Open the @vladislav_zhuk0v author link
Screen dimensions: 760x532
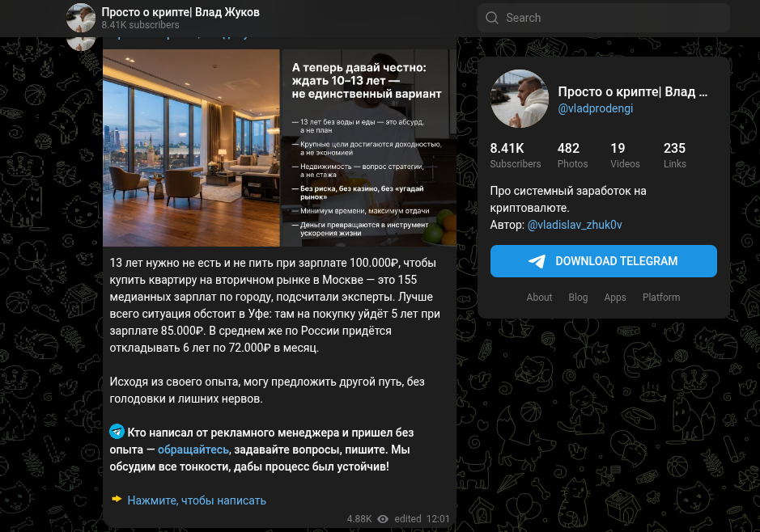tap(575, 225)
